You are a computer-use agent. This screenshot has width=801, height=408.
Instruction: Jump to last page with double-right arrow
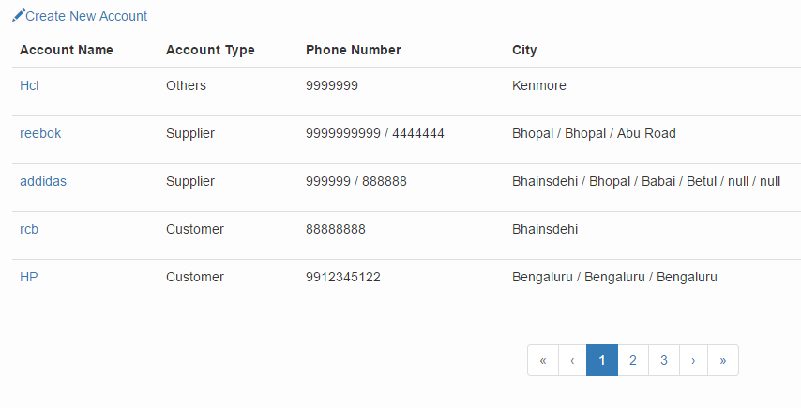pos(723,360)
